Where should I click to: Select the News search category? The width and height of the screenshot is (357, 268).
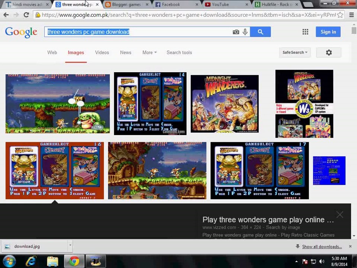(126, 52)
